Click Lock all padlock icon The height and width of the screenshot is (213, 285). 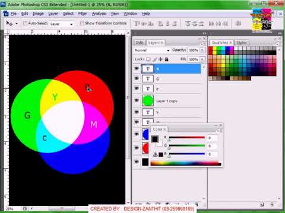pyautogui.click(x=167, y=59)
